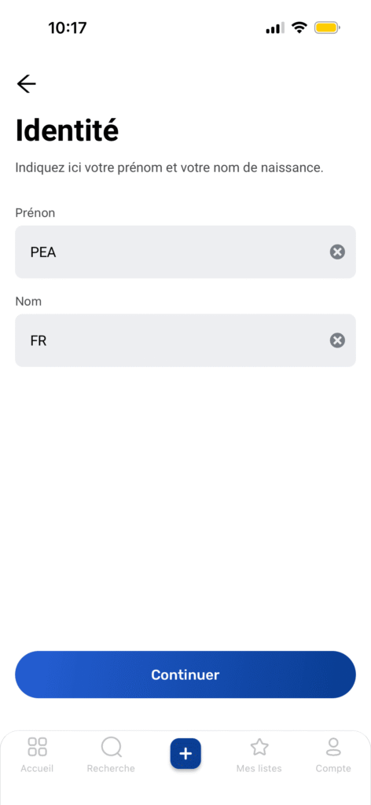
Task: Clear the Nom field text
Action: [x=337, y=340]
